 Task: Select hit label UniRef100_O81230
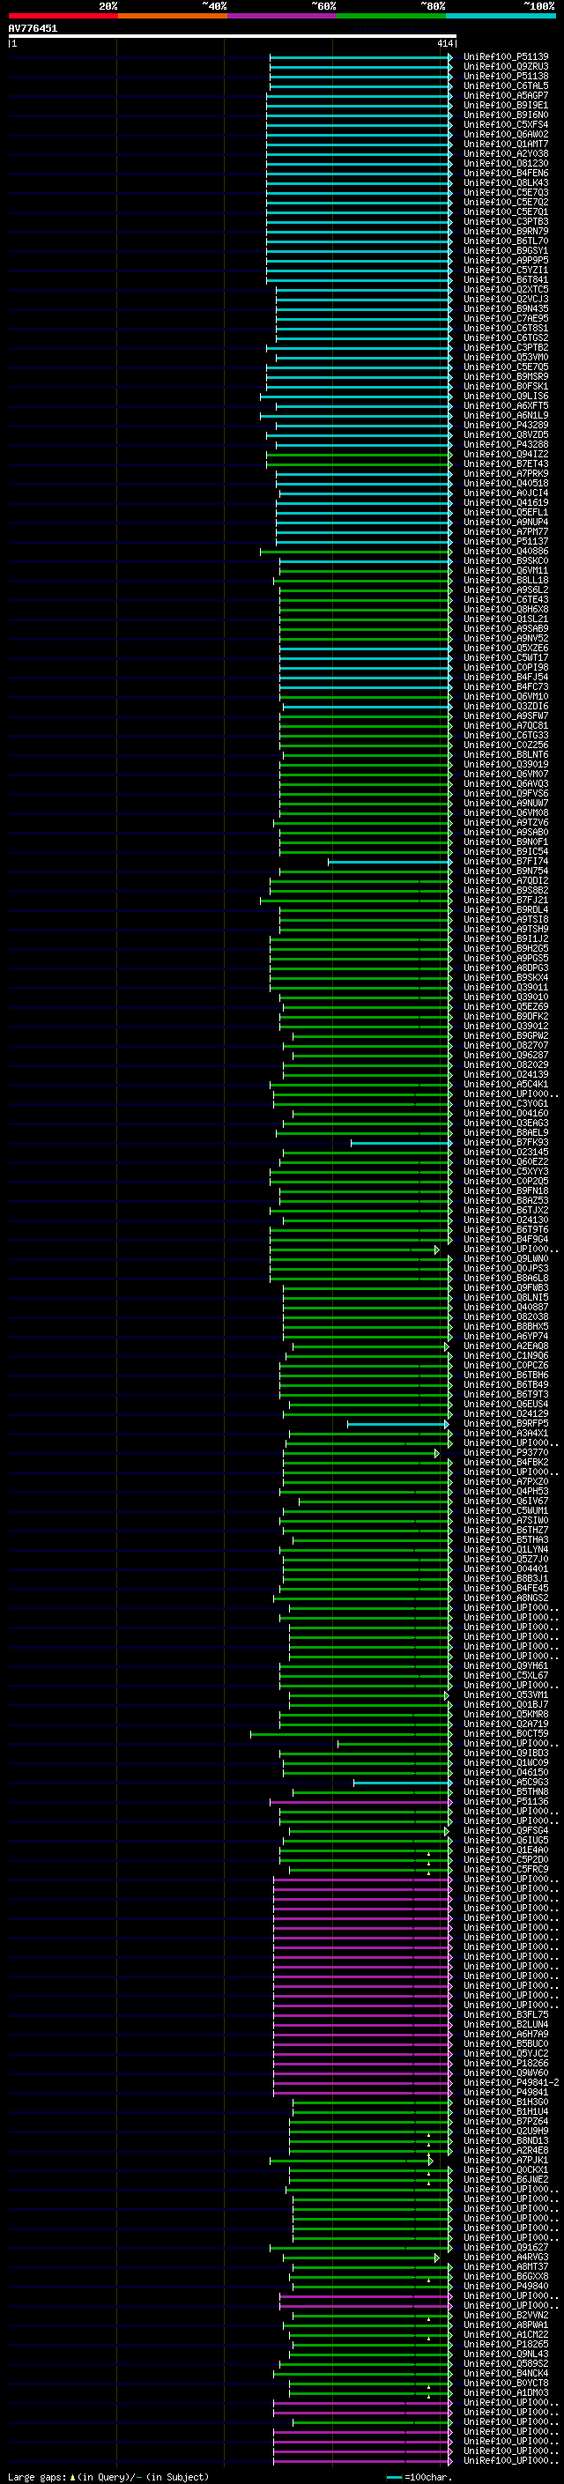pos(506,164)
